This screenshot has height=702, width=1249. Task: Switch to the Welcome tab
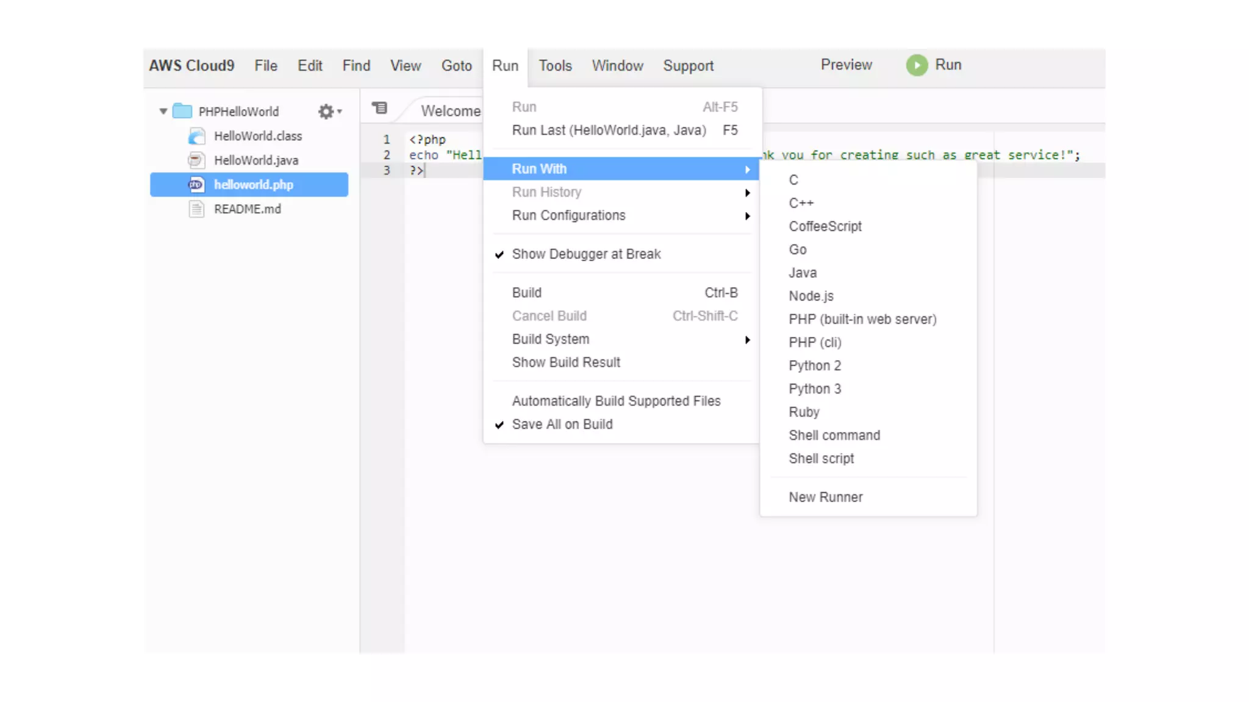pyautogui.click(x=450, y=111)
